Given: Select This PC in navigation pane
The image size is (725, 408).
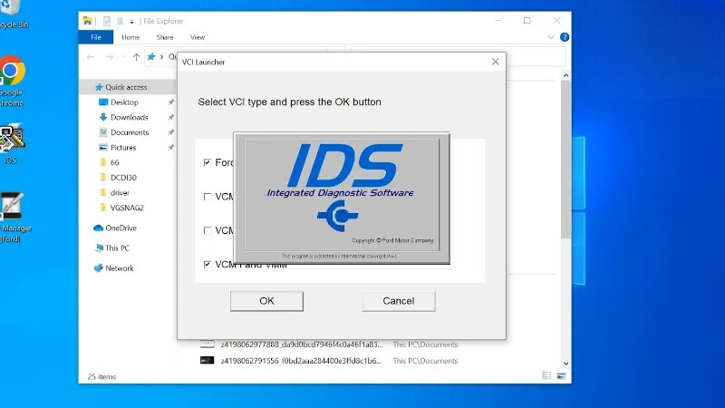Looking at the screenshot, I should pyautogui.click(x=117, y=248).
